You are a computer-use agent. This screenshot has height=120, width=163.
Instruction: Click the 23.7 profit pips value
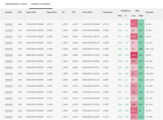[120, 37]
